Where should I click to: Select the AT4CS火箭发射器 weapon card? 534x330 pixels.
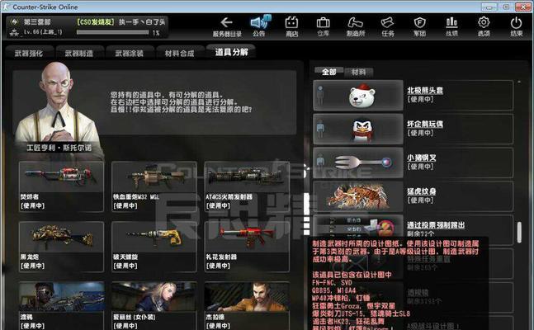click(x=247, y=186)
